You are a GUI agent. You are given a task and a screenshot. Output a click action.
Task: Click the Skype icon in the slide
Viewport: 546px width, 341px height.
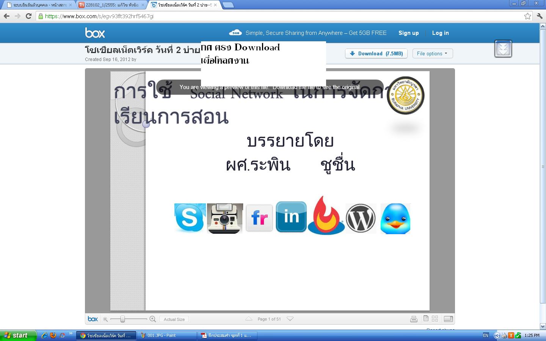(x=190, y=218)
